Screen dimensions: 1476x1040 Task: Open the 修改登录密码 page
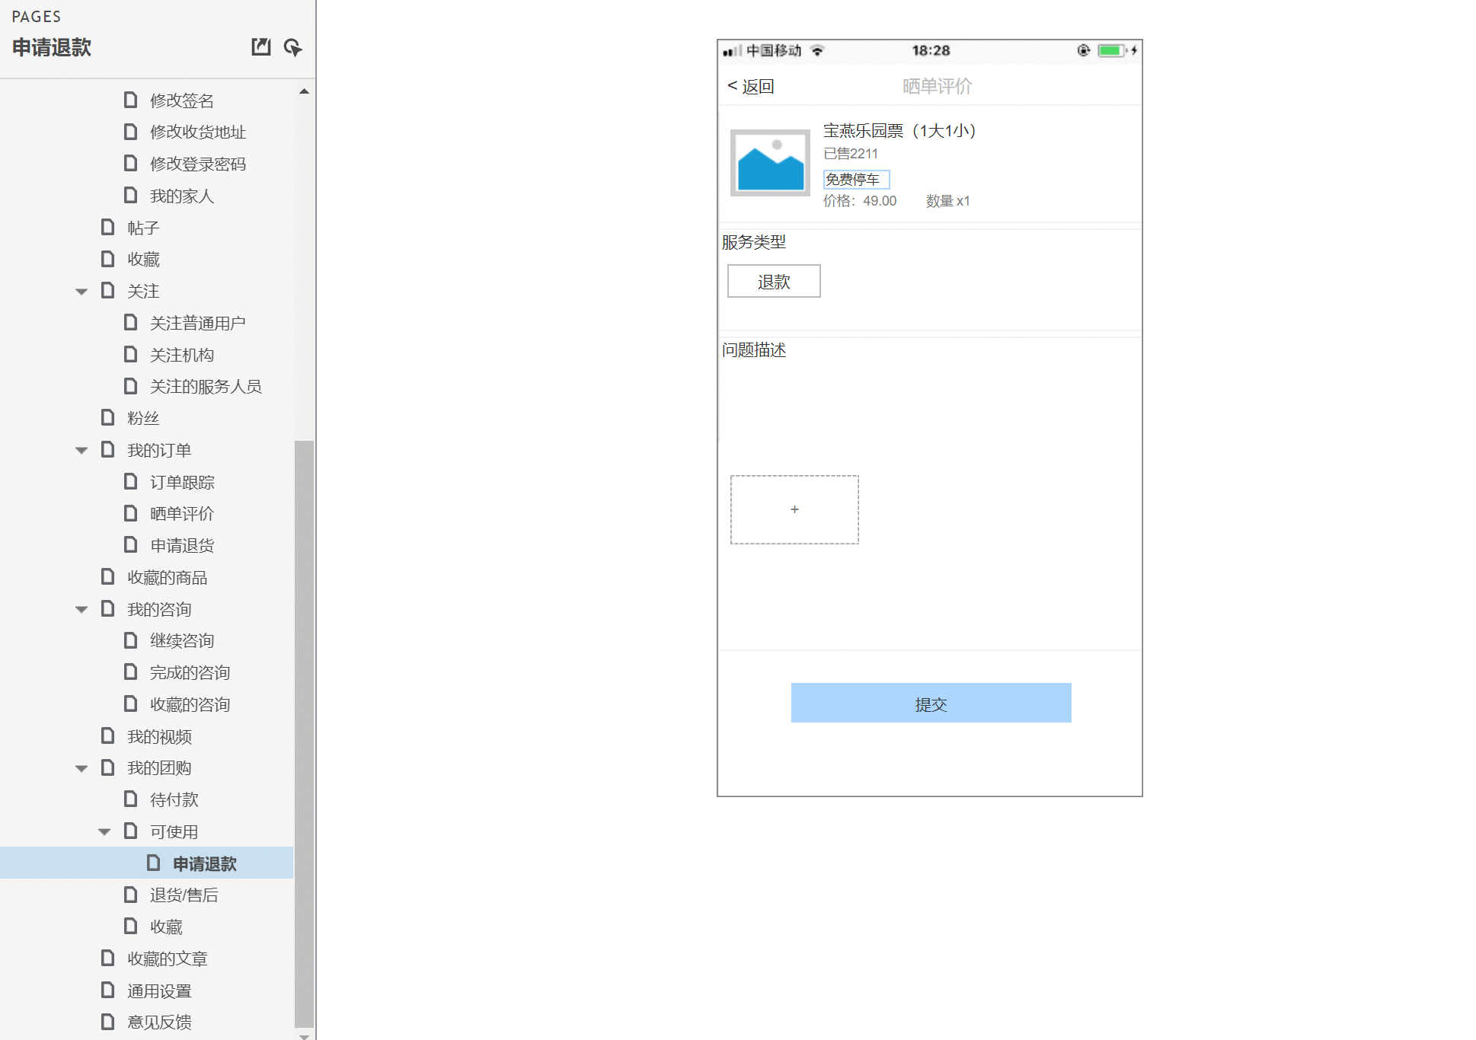coord(198,164)
